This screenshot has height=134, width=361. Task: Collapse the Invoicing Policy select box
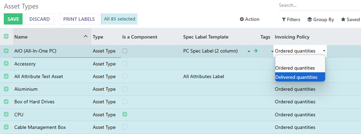(x=300, y=51)
